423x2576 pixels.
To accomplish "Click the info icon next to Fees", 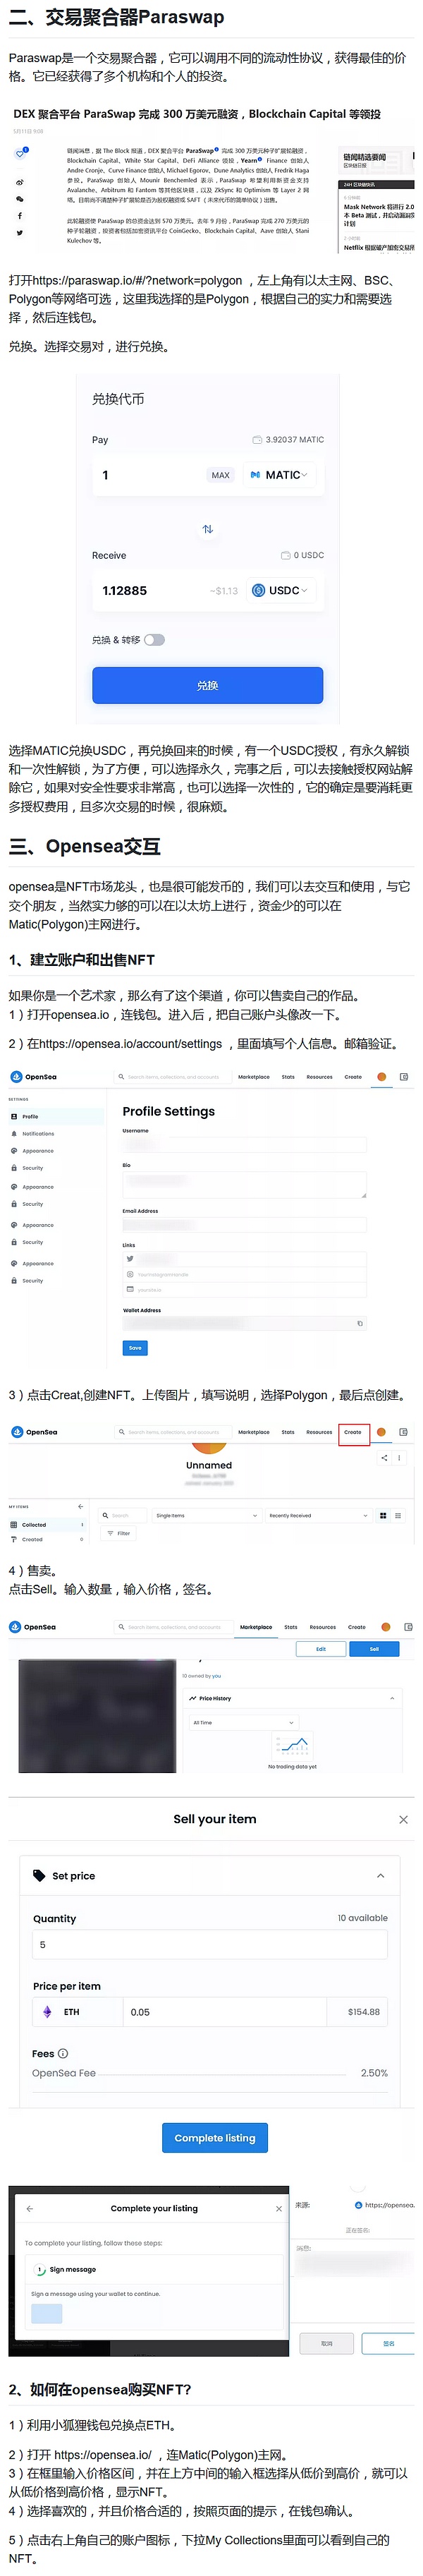I will (63, 2054).
